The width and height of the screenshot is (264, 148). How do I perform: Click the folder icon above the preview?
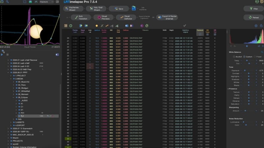[x=2, y=2]
